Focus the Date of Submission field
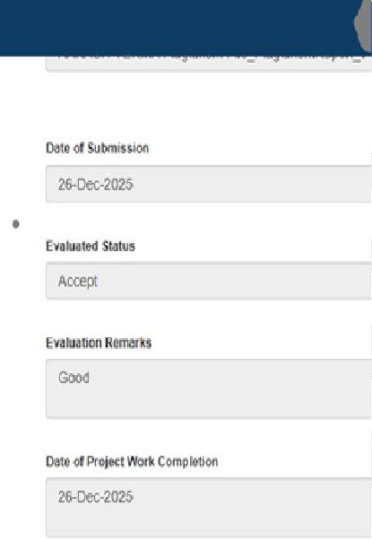The image size is (372, 541). (x=209, y=184)
